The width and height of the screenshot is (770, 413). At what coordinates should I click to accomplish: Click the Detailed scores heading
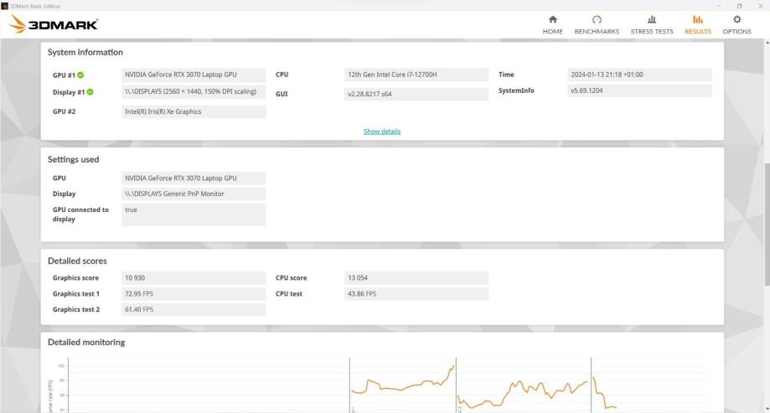pyautogui.click(x=77, y=261)
